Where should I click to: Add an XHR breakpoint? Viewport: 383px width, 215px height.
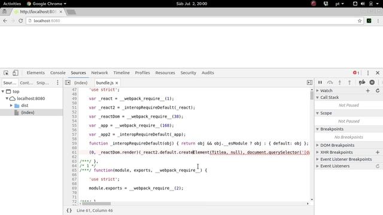[x=378, y=152]
